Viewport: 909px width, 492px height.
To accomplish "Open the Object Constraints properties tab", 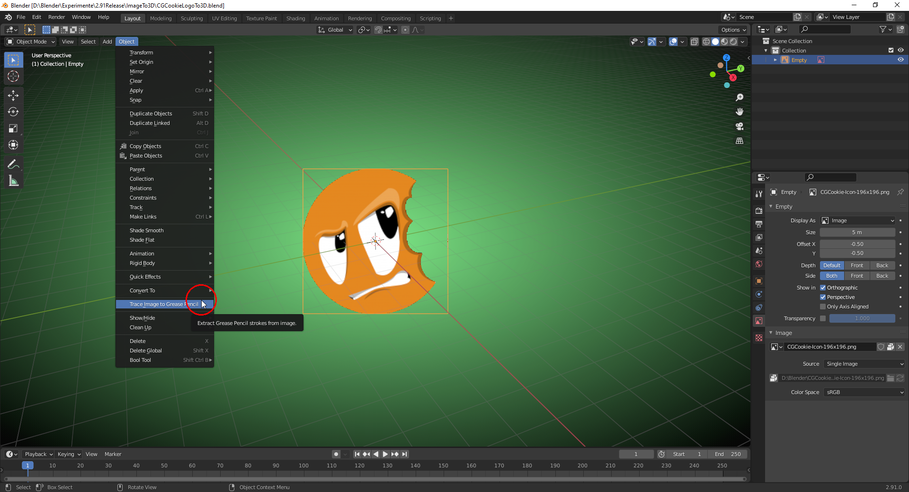I will [x=759, y=307].
